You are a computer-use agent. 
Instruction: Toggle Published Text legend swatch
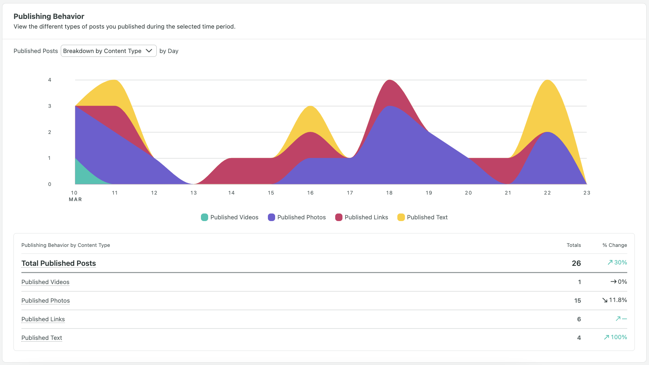[401, 217]
